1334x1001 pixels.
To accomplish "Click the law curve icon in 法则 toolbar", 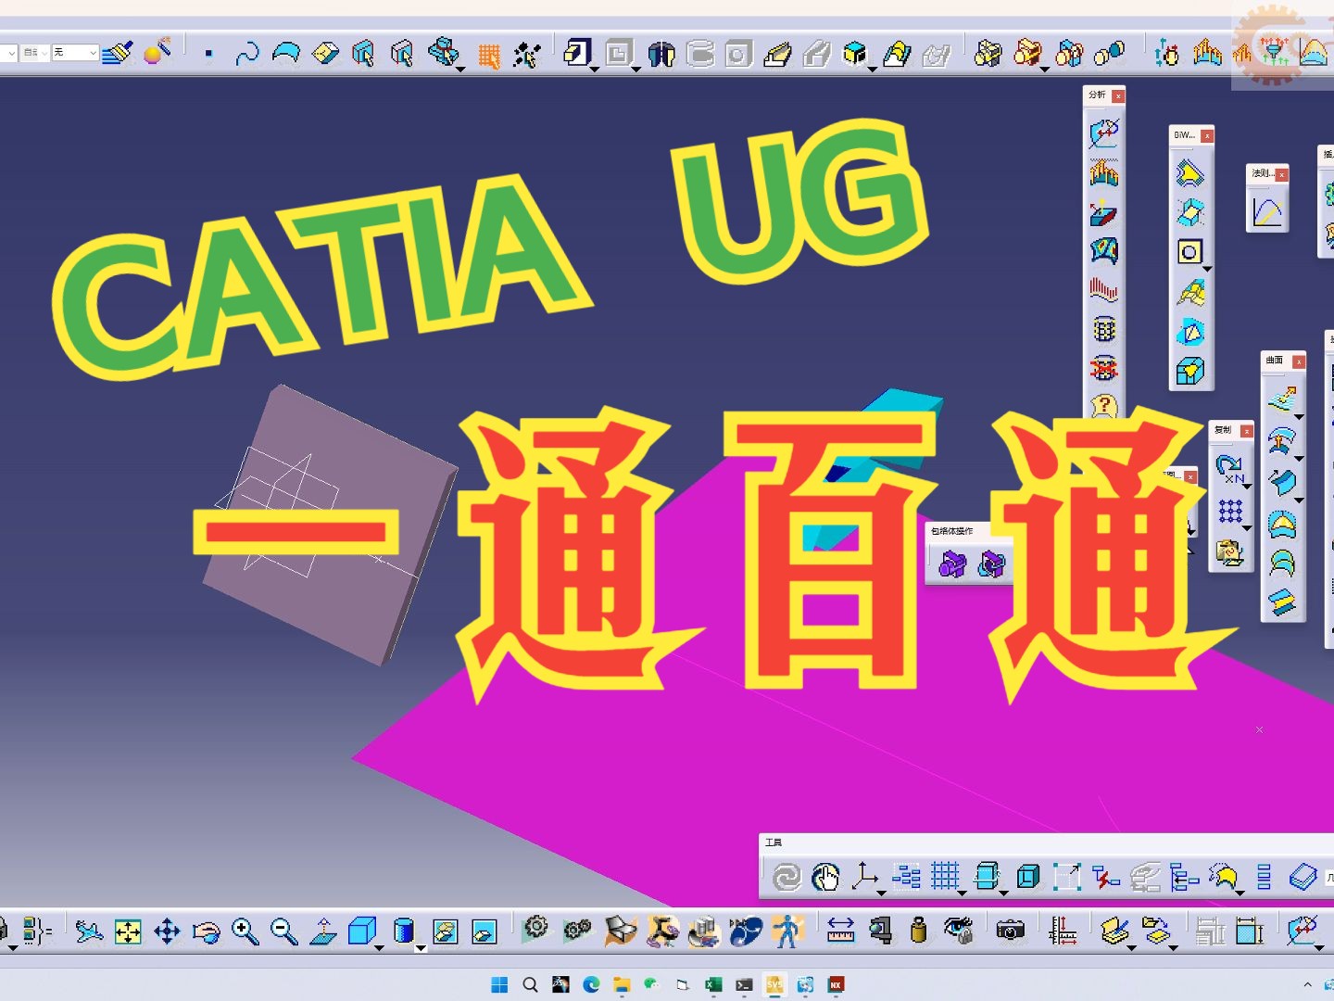I will (1266, 212).
